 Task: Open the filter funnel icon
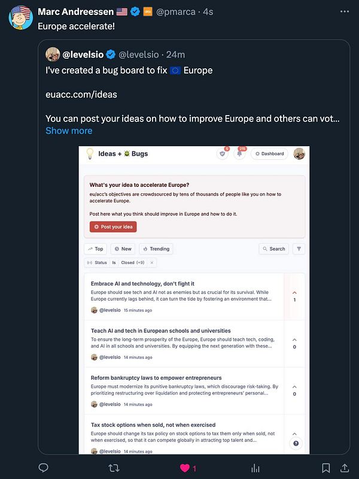click(x=299, y=249)
